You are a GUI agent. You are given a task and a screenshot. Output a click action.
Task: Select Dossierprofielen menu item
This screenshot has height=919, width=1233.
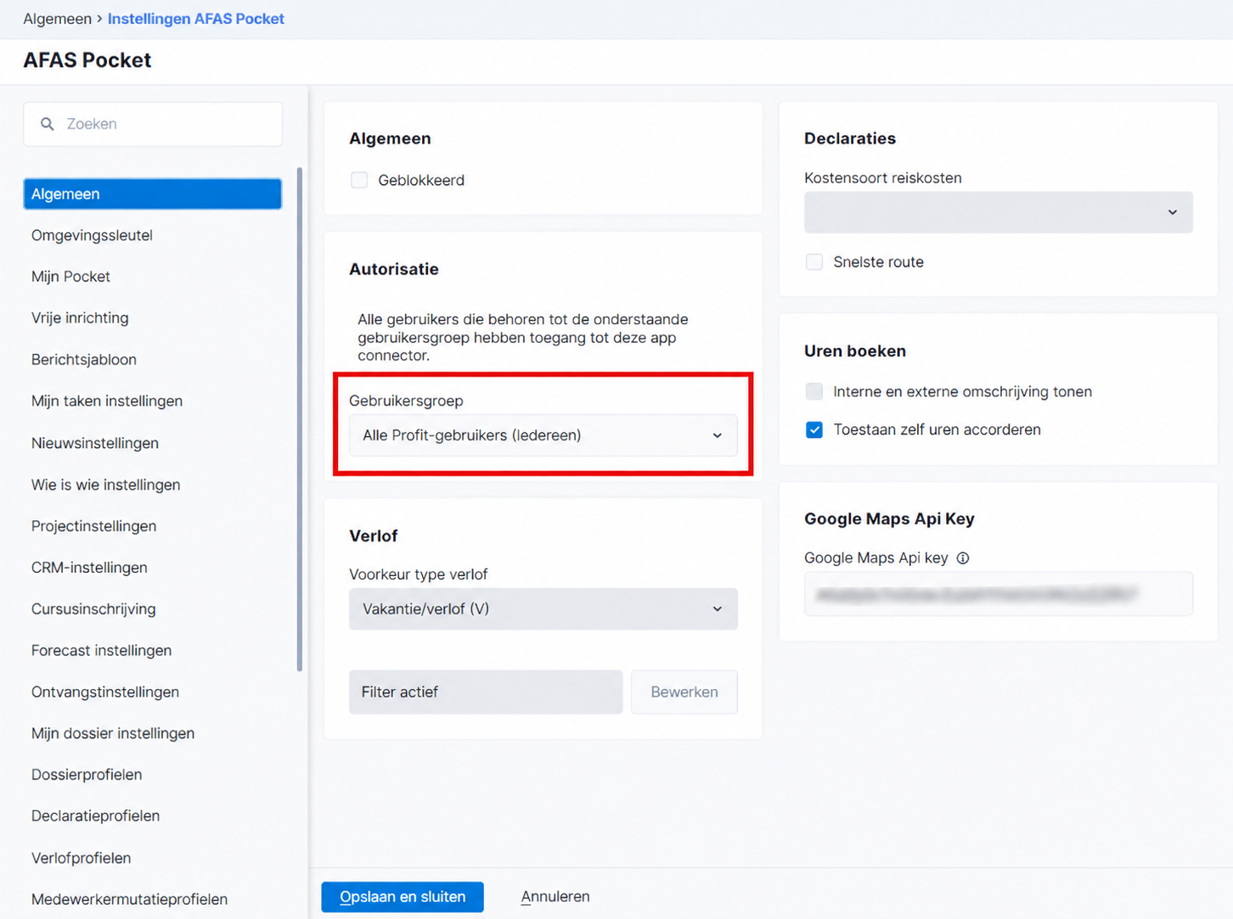click(87, 775)
